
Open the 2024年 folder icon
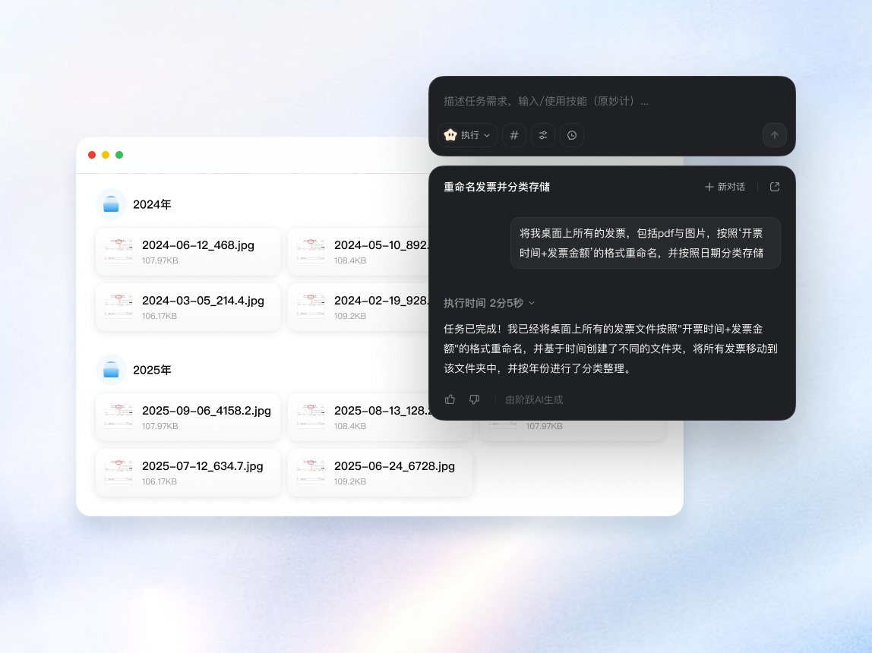pos(111,203)
